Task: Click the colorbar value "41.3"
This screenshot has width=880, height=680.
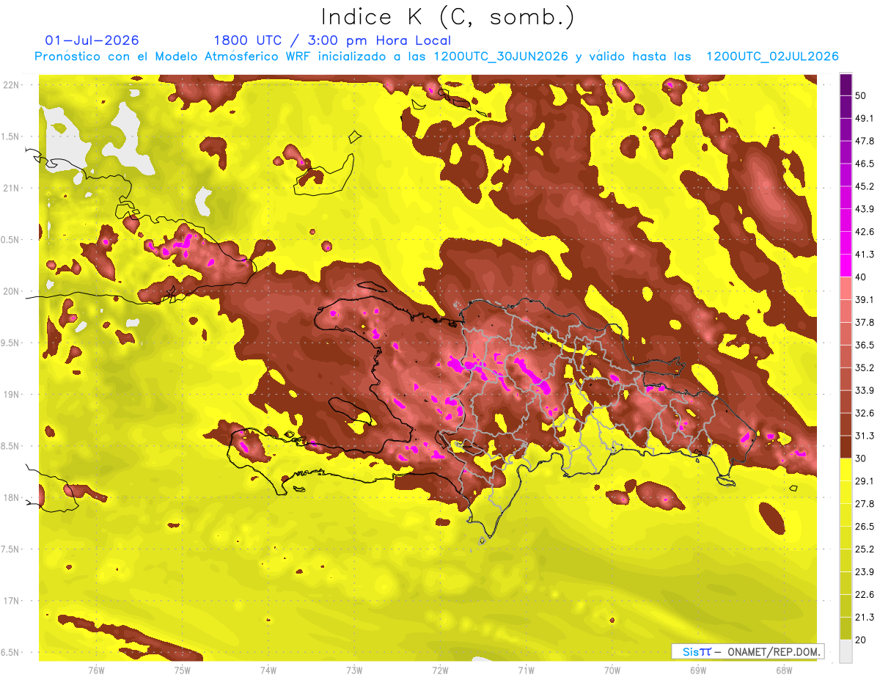Action: coord(865,255)
